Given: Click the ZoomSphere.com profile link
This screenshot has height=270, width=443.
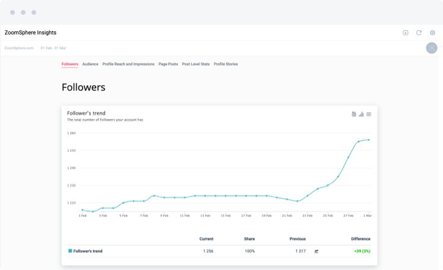Looking at the screenshot, I should tap(19, 48).
